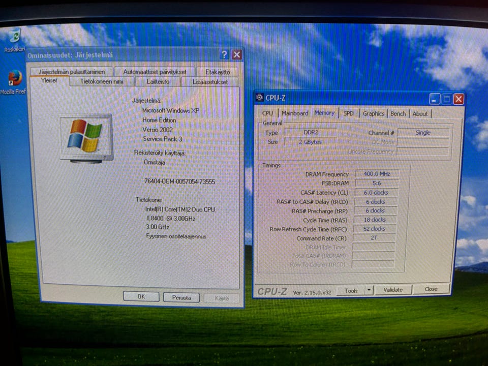Switch to Graphics tab in CPU-Z
The width and height of the screenshot is (488, 366).
click(374, 113)
